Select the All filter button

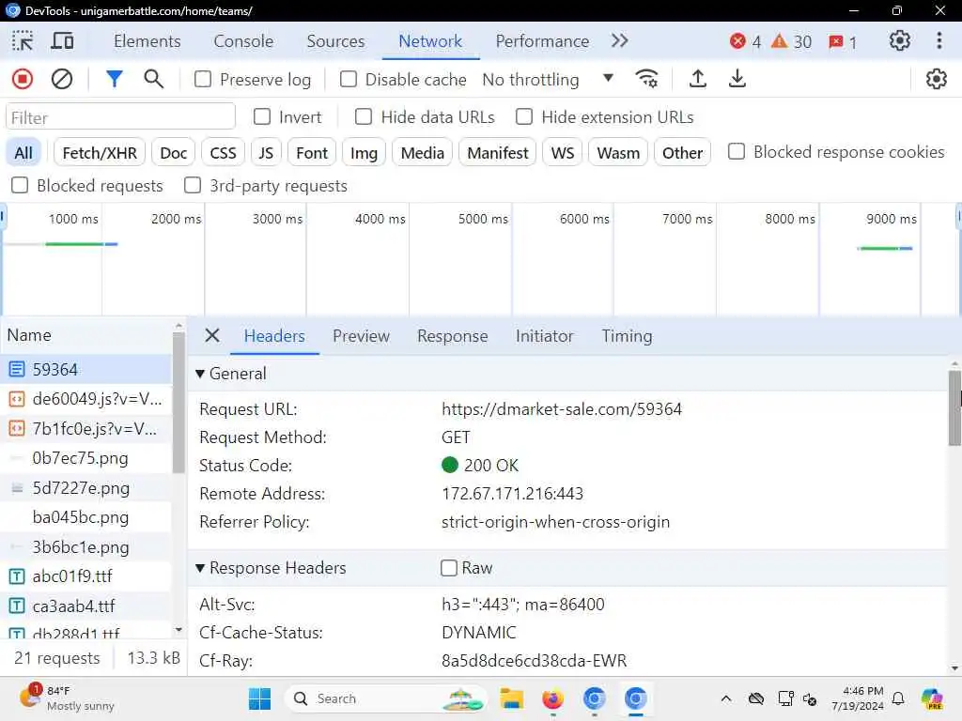coord(23,153)
